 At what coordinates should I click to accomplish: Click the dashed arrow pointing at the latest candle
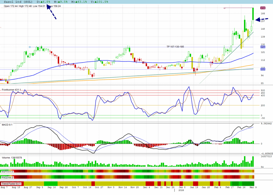(x=262, y=19)
